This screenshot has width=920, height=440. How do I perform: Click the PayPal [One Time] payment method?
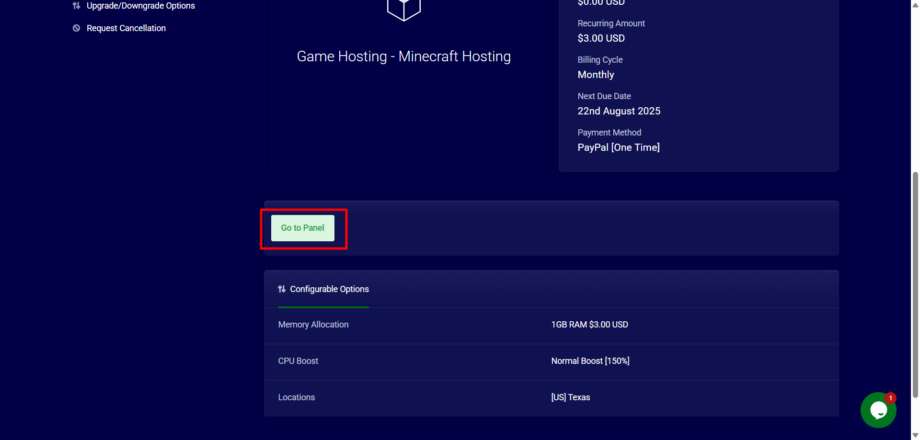[618, 147]
